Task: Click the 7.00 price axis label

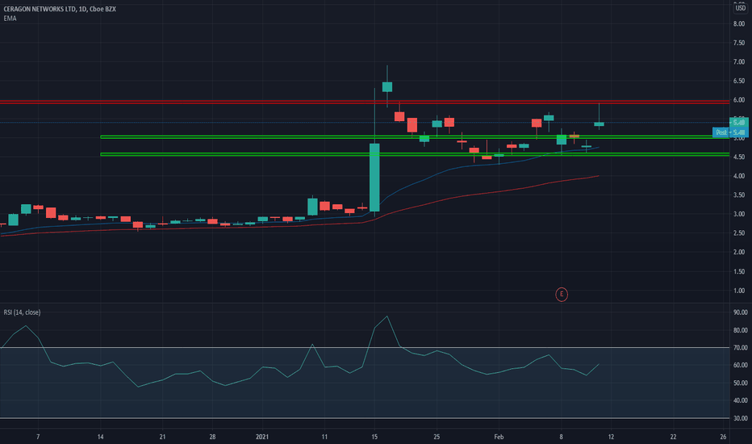Action: (x=738, y=61)
